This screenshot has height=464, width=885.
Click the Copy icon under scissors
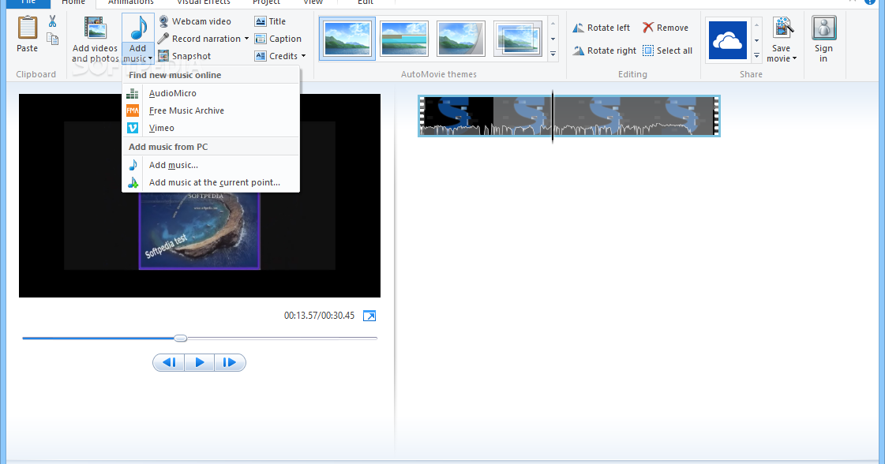click(52, 39)
